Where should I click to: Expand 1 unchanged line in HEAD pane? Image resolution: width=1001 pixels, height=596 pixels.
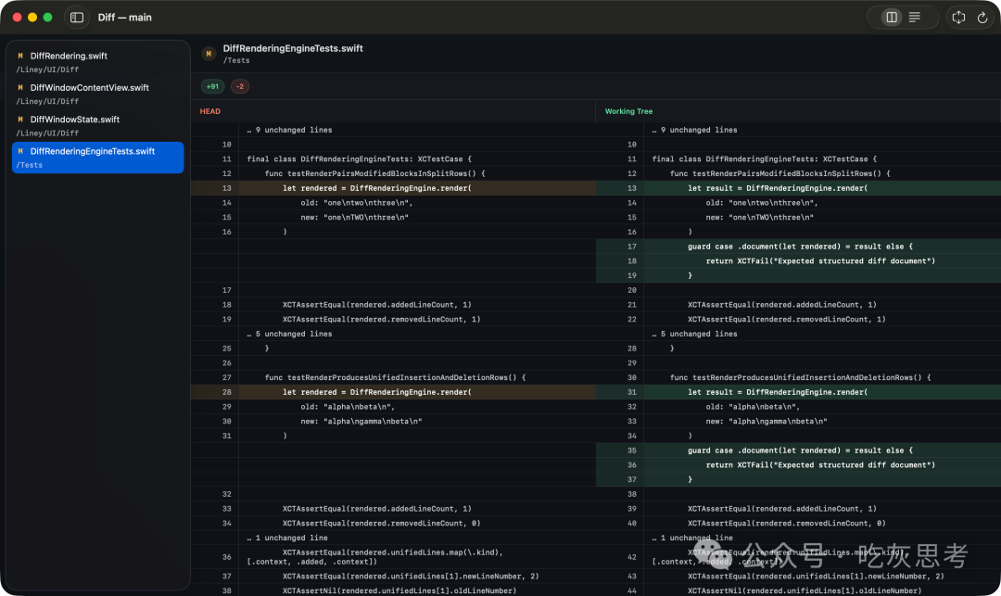pyautogui.click(x=286, y=538)
